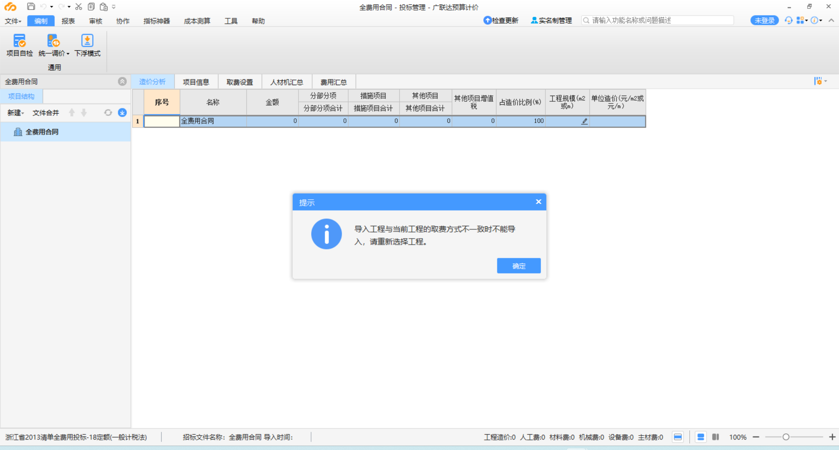Collapse the 全费用合同 side panel
This screenshot has width=839, height=450.
(x=122, y=81)
